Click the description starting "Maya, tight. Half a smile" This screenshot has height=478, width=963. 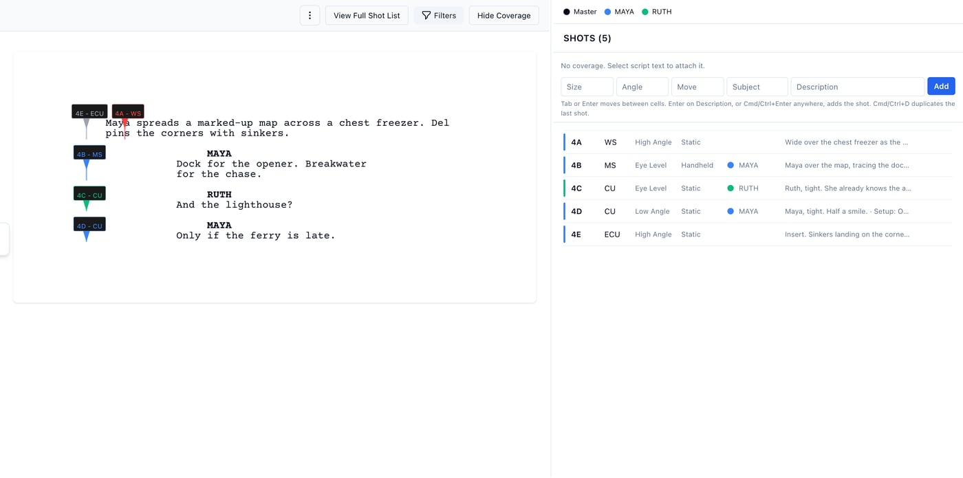coord(847,211)
